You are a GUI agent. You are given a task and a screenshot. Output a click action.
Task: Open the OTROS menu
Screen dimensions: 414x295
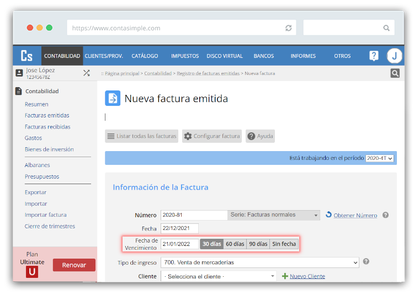342,56
